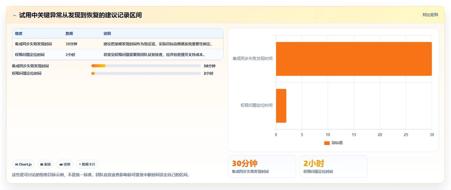Viewport: 451px width, 190px height.
Task: Click the 2小时 table cell
Action: (x=71, y=54)
